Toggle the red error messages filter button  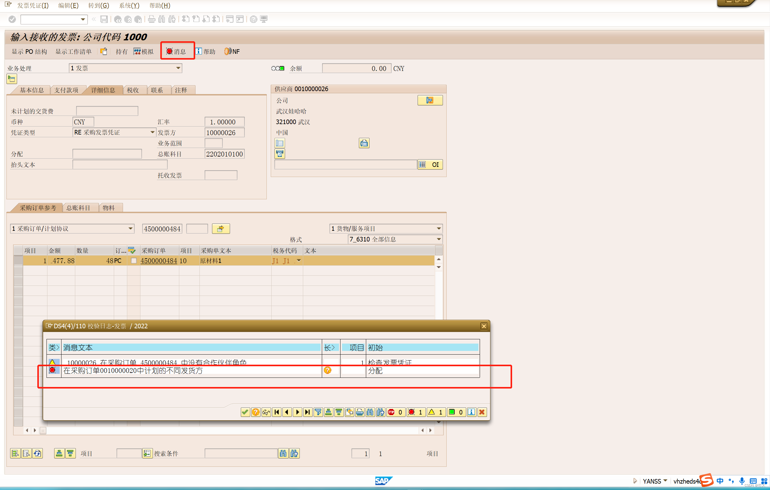pyautogui.click(x=416, y=412)
